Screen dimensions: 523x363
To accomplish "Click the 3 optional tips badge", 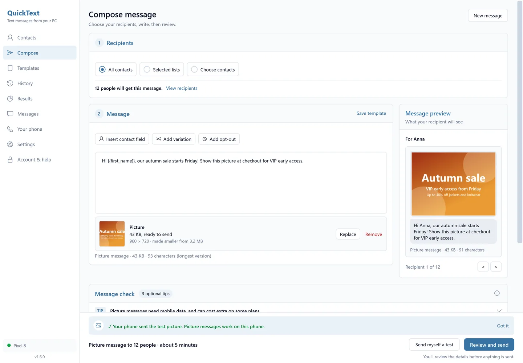I will coord(155,294).
